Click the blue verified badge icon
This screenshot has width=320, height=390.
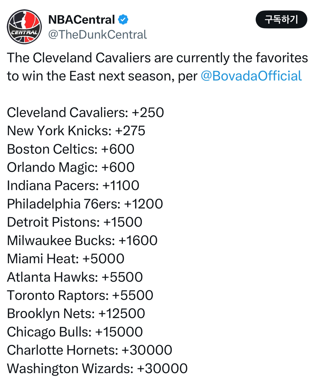[123, 20]
